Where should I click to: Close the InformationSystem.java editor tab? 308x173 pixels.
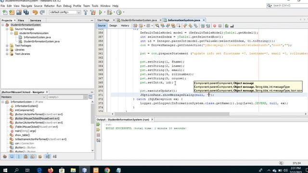click(x=204, y=20)
